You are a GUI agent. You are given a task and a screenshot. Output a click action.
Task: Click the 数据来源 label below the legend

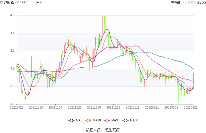pos(94,130)
